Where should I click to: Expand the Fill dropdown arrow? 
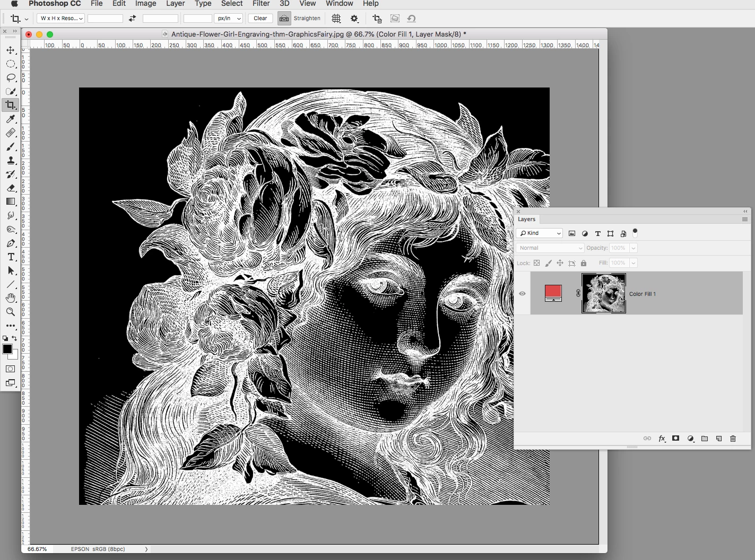point(633,263)
